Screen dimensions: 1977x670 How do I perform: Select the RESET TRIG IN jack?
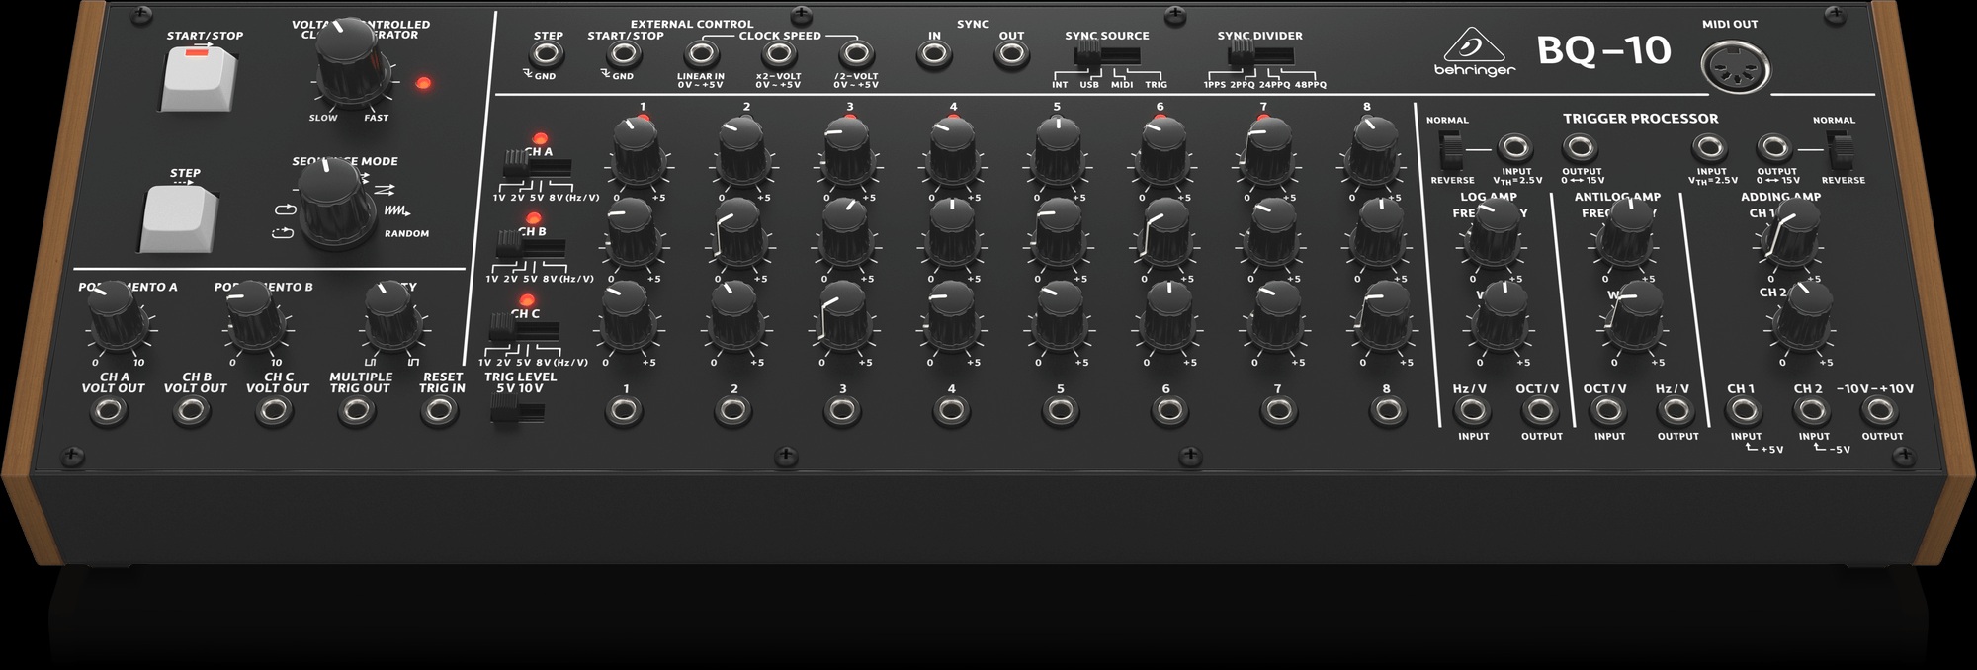[x=439, y=412]
